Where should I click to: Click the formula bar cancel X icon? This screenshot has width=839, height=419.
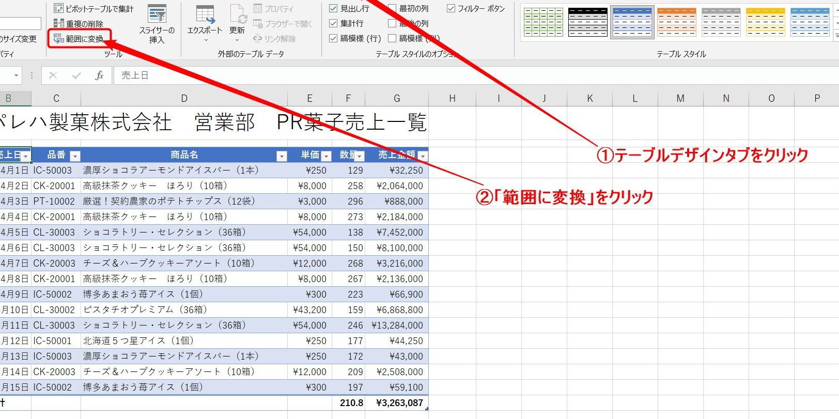[53, 75]
